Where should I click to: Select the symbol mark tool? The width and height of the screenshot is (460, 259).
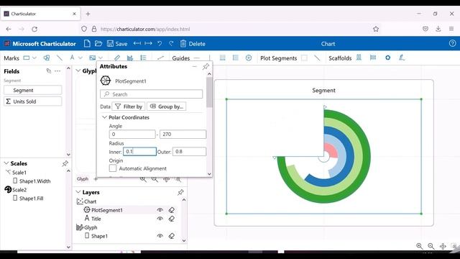pos(47,58)
